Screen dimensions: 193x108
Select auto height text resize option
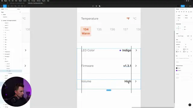click(x=186, y=49)
